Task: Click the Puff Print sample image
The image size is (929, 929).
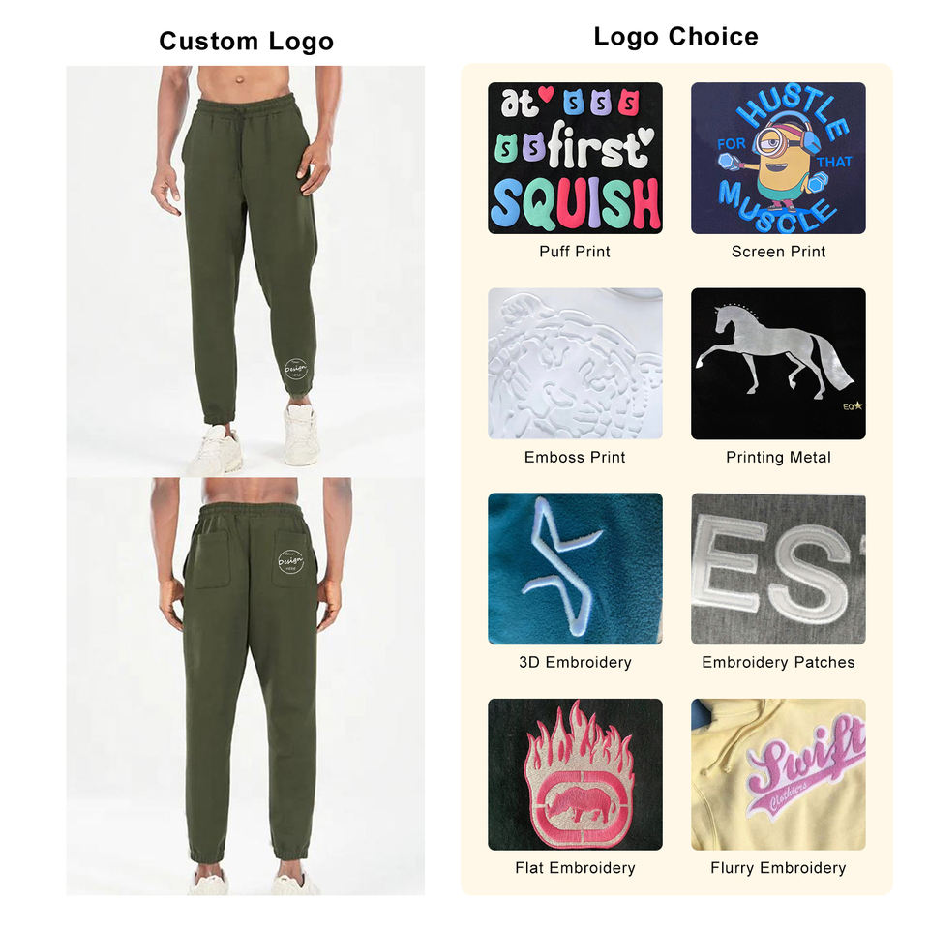Action: point(575,158)
